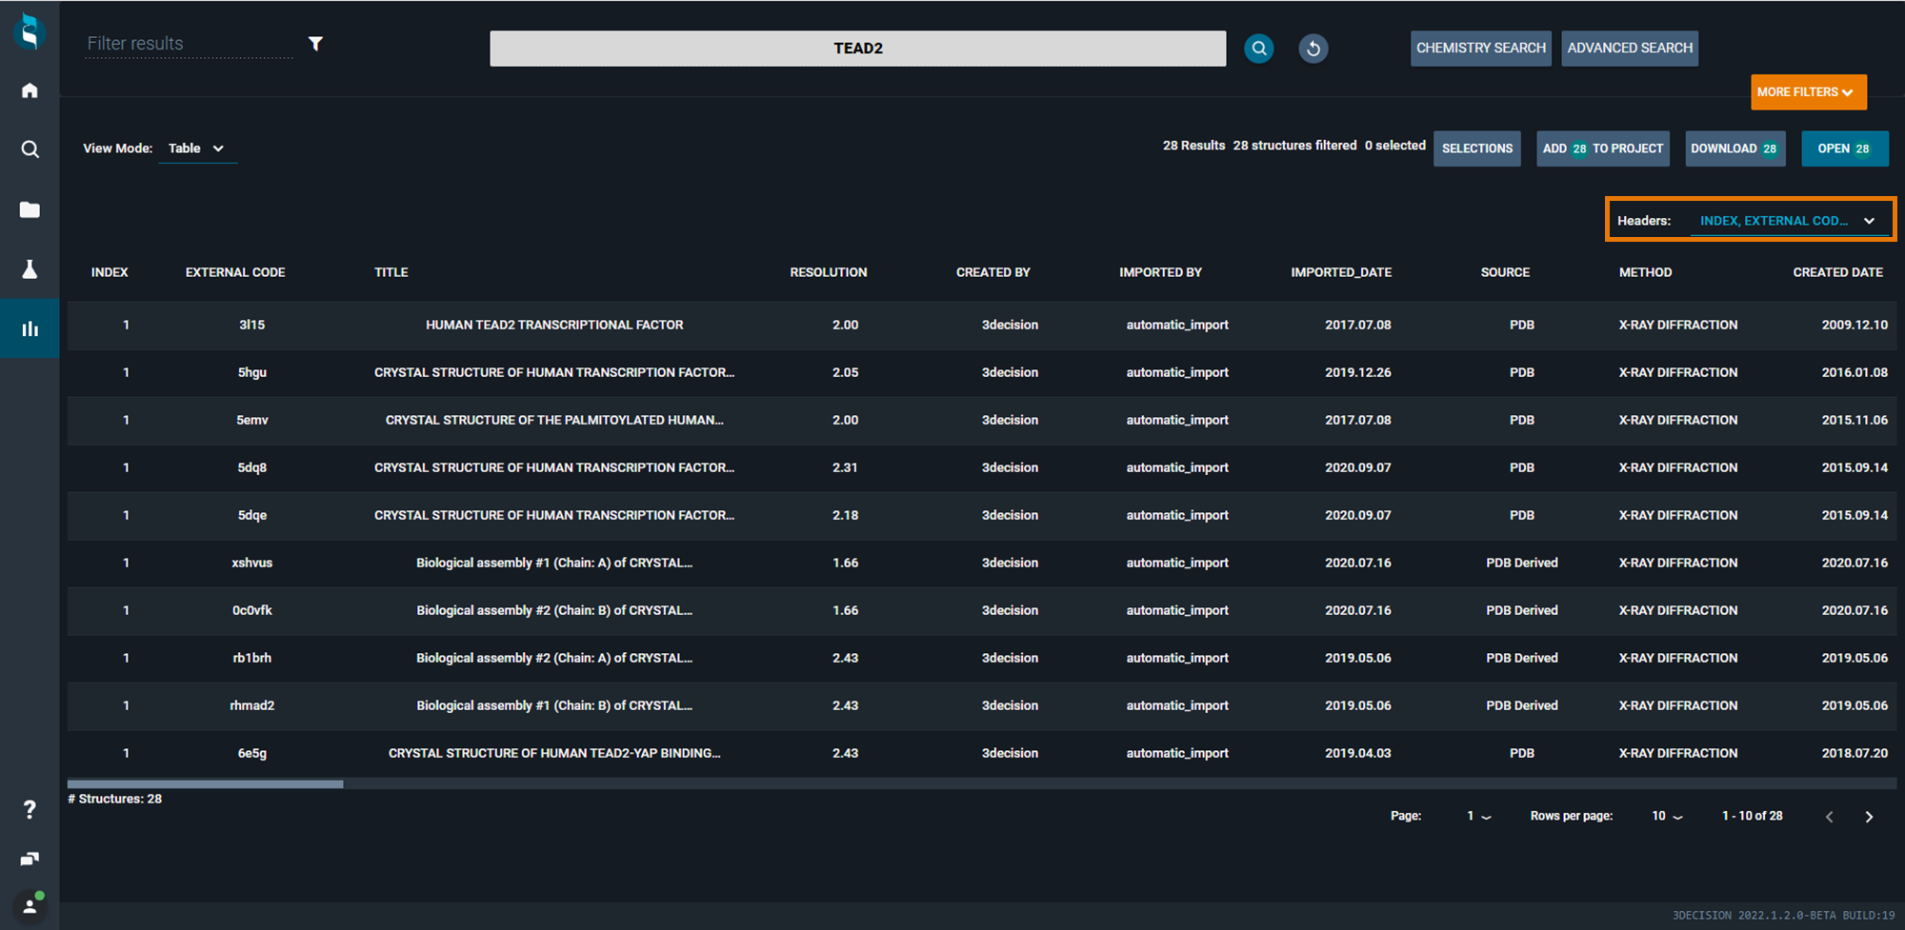Reset search with circular arrow icon
The height and width of the screenshot is (930, 1905).
1313,49
